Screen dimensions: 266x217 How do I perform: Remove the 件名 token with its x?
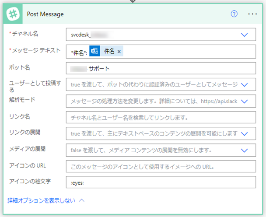(119, 52)
